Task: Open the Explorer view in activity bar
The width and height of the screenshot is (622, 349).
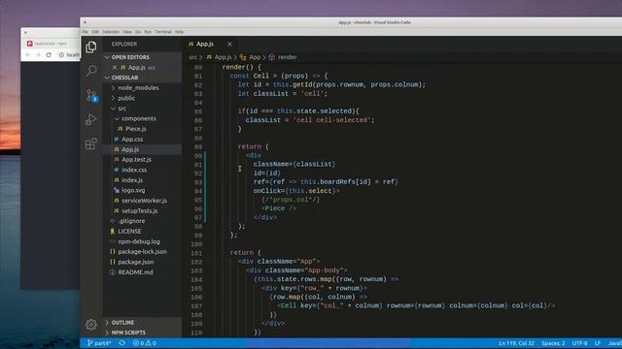Action: (91, 48)
